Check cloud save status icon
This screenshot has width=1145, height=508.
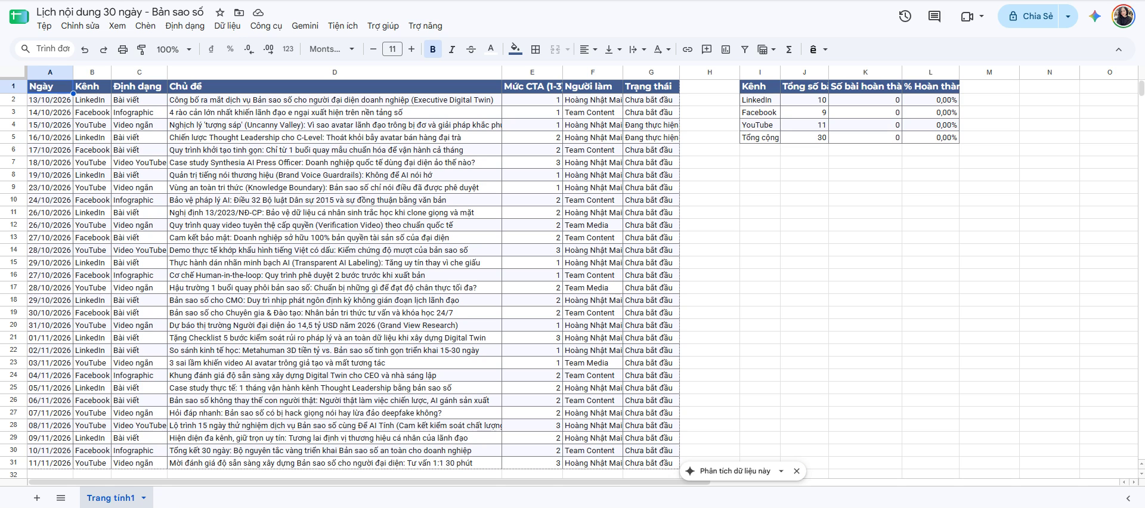[258, 13]
